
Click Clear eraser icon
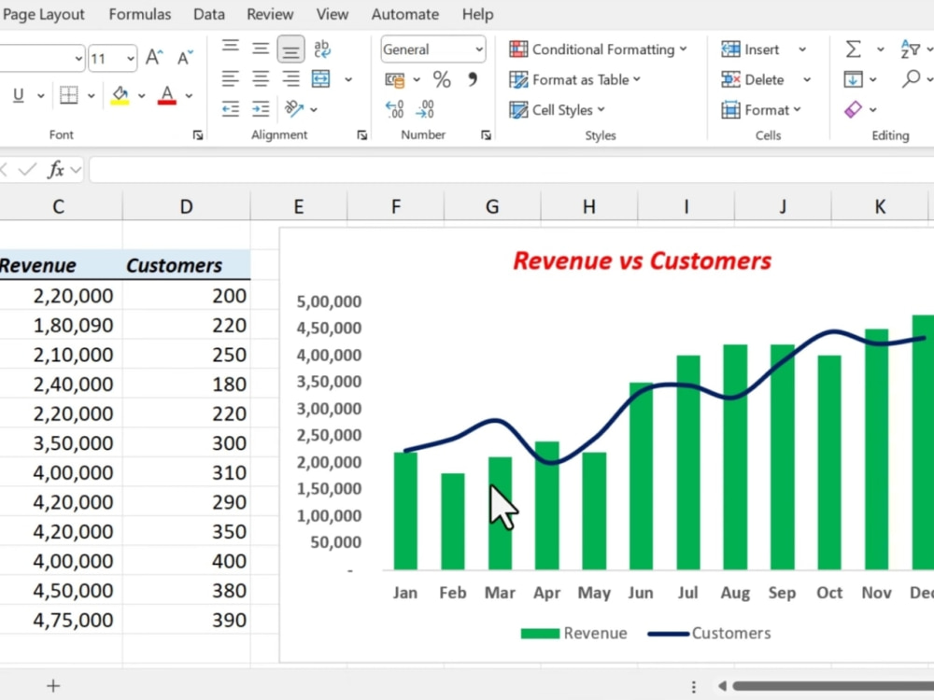pos(853,109)
